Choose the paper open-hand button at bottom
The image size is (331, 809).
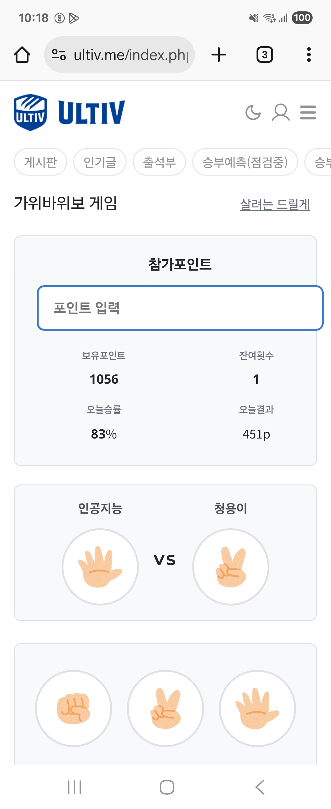point(257,708)
